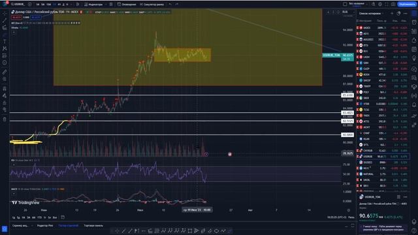
Task: Select ROSN row in watchlist
Action: tap(383, 74)
